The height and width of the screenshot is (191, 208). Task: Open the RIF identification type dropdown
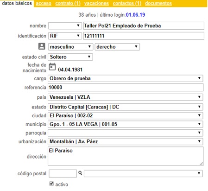point(65,36)
